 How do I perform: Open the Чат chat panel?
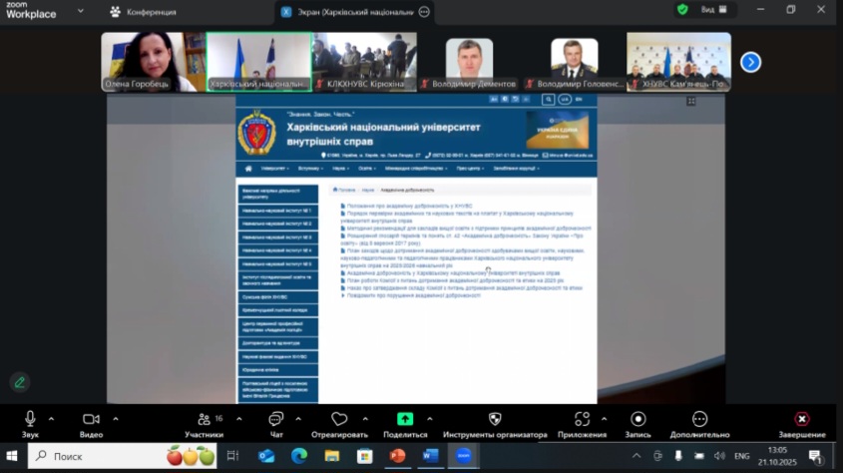275,419
